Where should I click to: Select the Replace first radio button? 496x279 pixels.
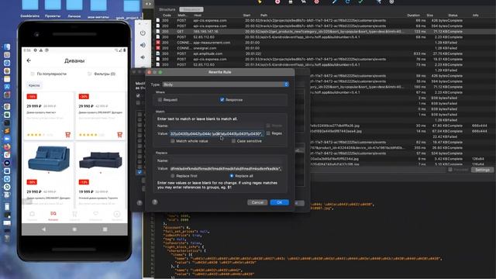click(172, 176)
